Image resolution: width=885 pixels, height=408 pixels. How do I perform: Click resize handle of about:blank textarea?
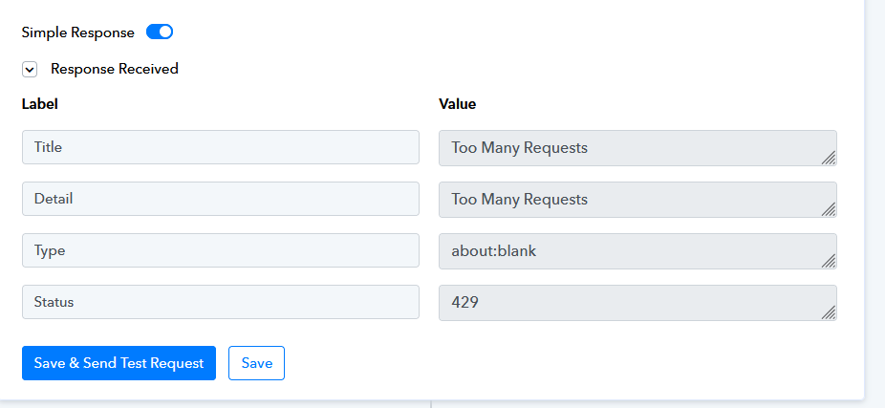pyautogui.click(x=829, y=261)
